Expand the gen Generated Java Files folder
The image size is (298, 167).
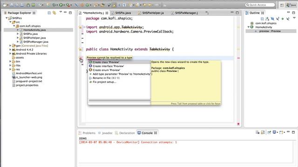[10, 45]
